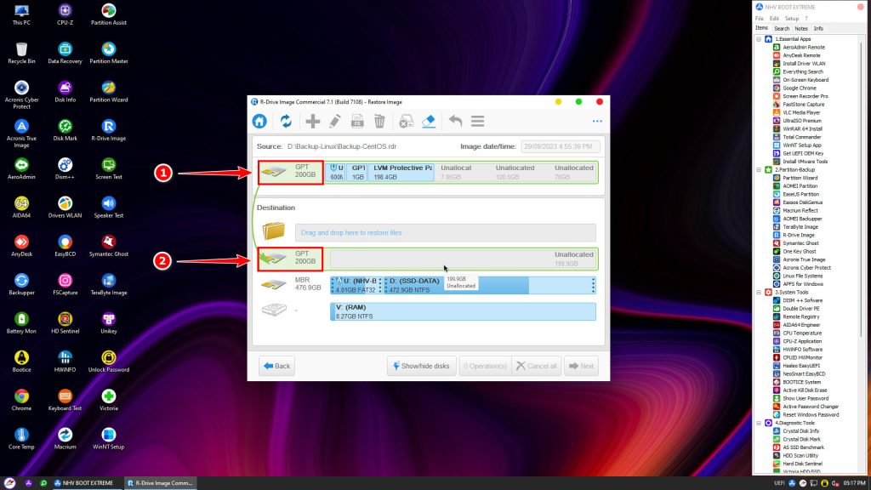Open the Symantec Ghost desktop icon
This screenshot has height=490, width=871.
(109, 246)
